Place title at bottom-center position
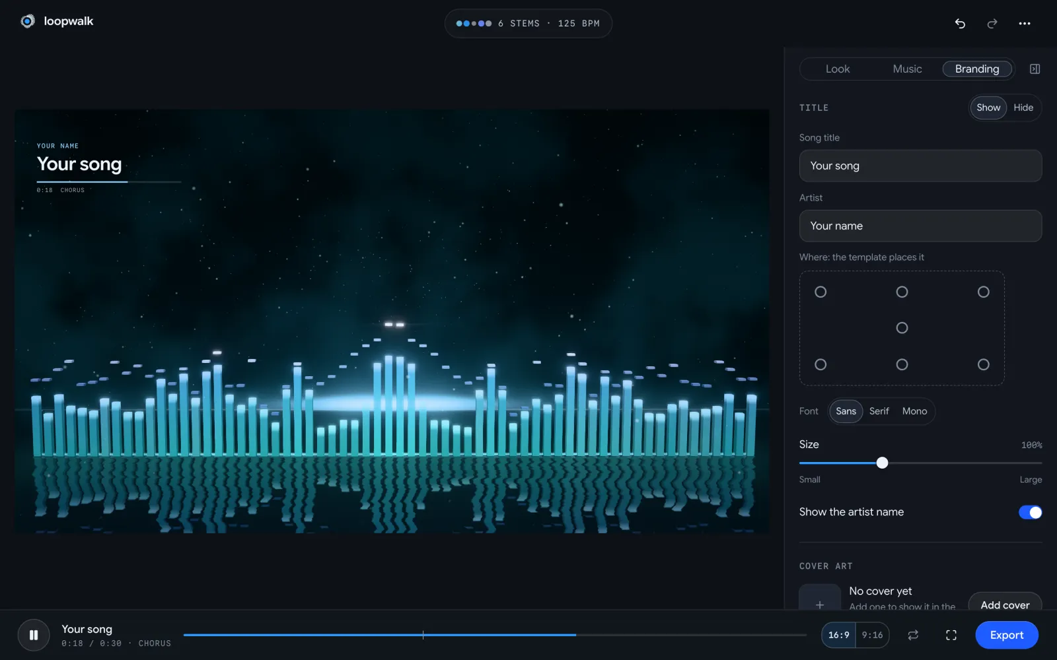 [x=902, y=364]
